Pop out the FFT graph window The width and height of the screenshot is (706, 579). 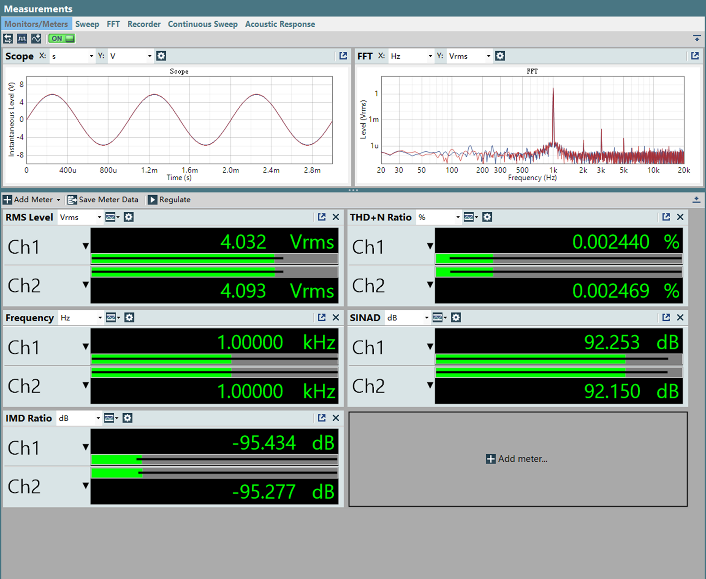[x=695, y=56]
